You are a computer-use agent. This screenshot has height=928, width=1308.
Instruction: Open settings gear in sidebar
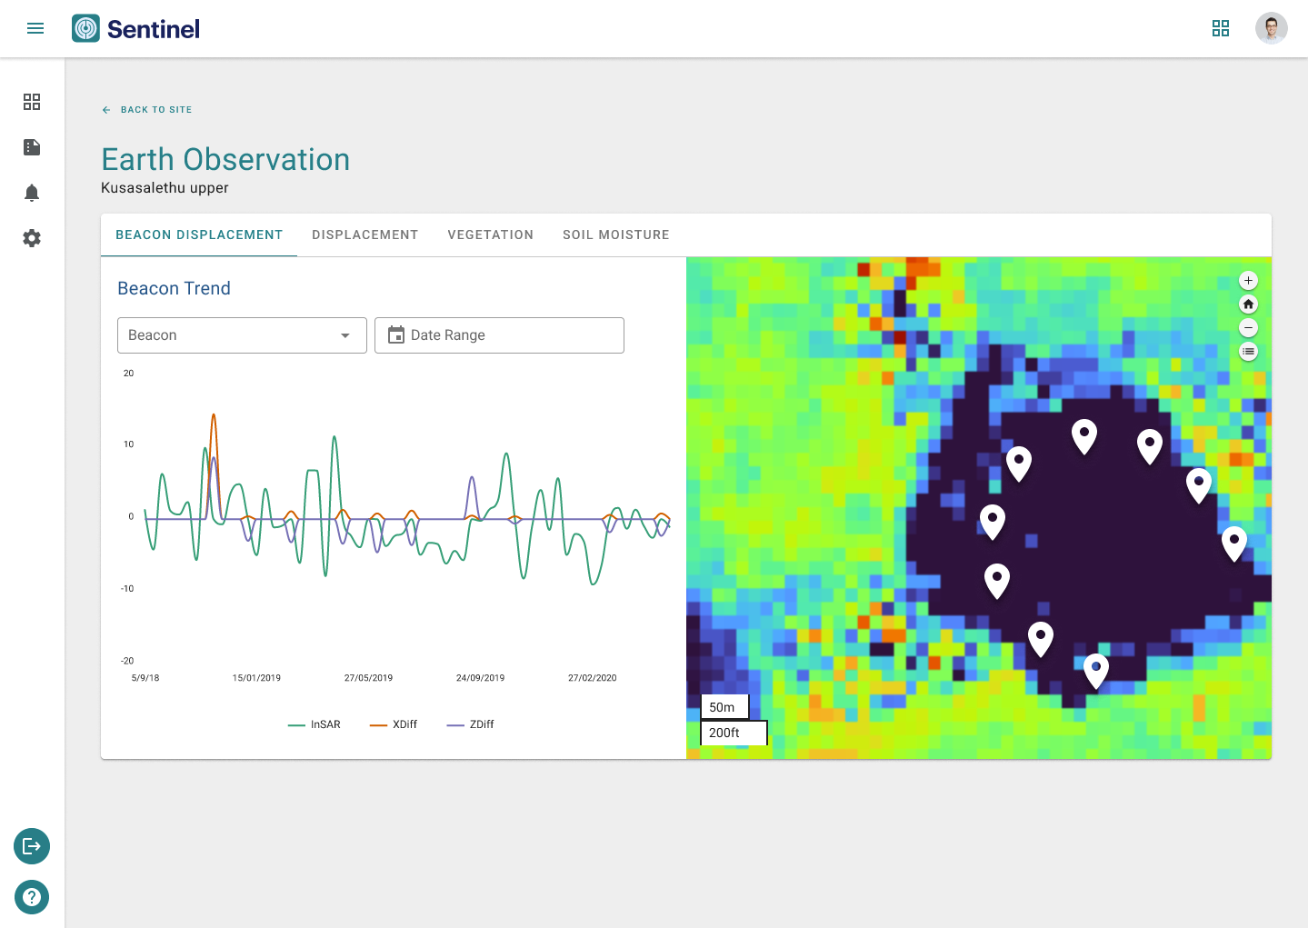tap(32, 238)
